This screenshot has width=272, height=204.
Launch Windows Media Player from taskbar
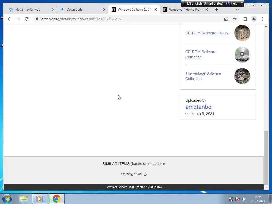pos(40,199)
